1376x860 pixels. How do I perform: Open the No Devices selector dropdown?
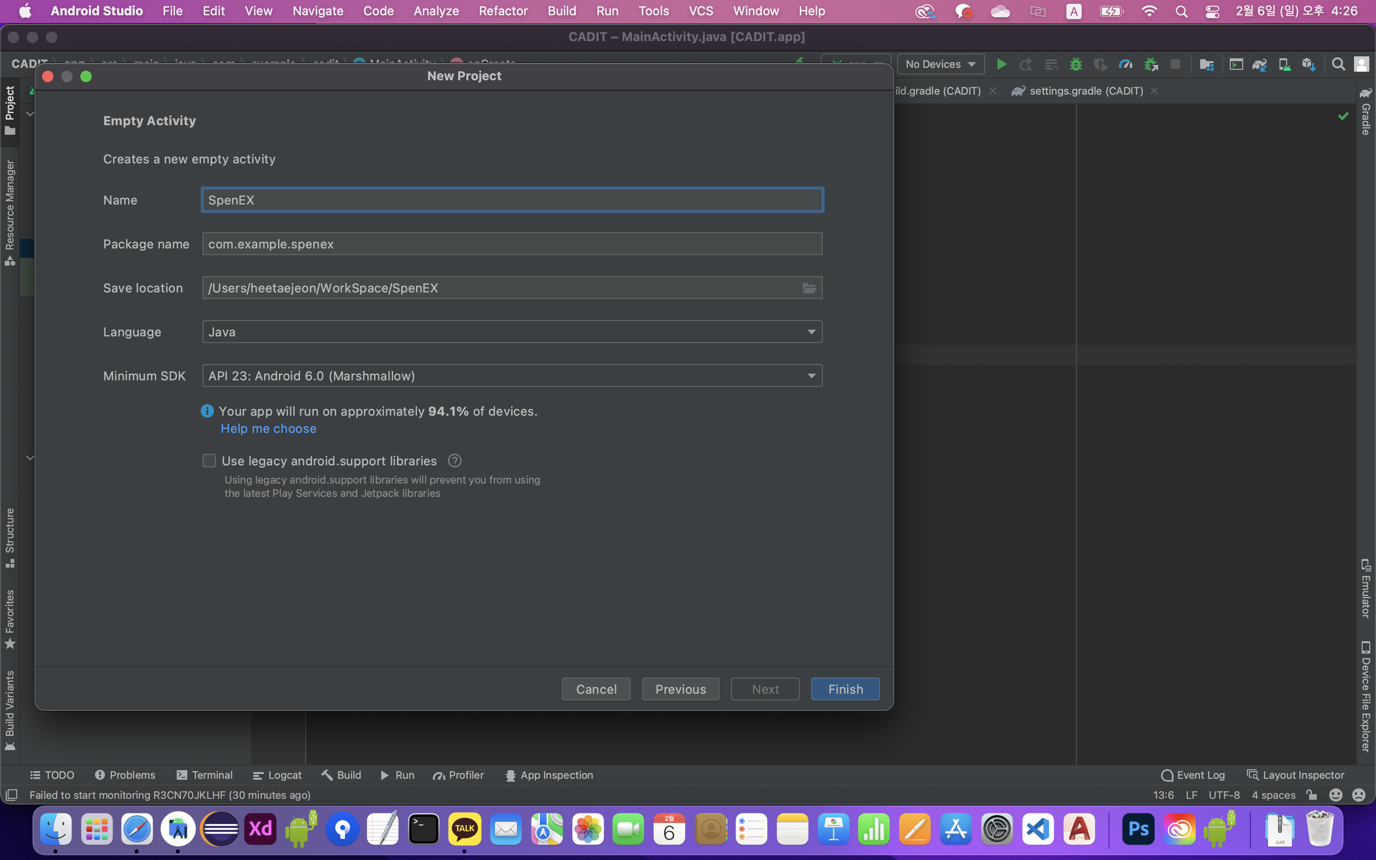coord(940,64)
